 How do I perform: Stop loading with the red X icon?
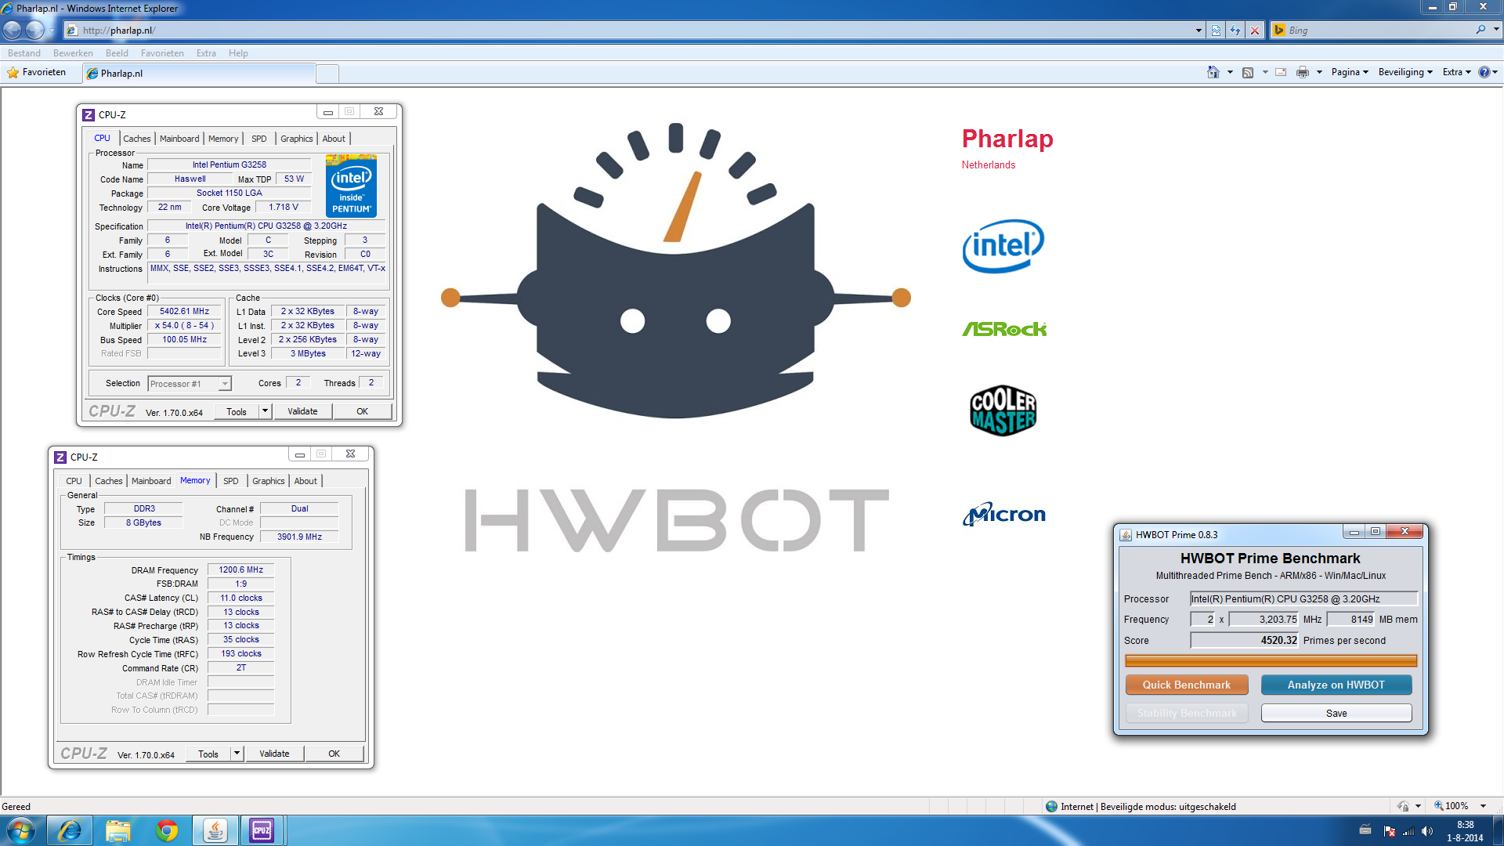(1255, 31)
